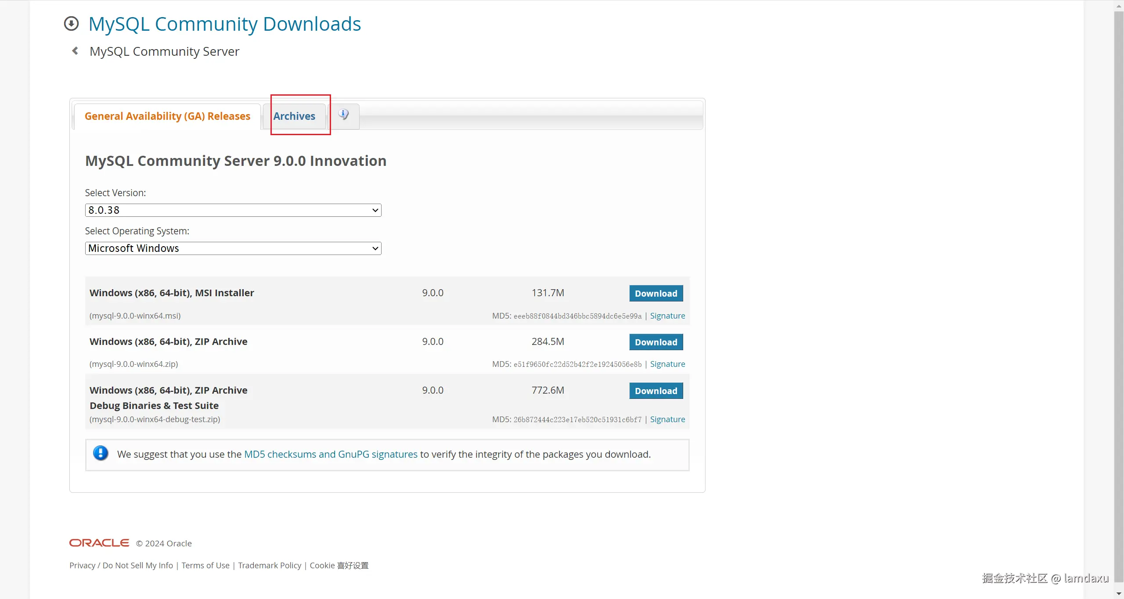Select General Availability (GA) Releases tab
Image resolution: width=1124 pixels, height=599 pixels.
click(x=167, y=116)
